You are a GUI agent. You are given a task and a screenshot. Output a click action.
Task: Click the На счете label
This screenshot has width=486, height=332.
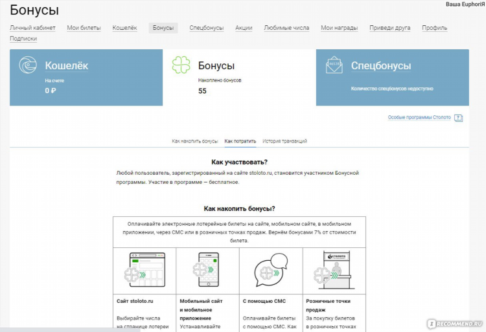[x=54, y=81]
